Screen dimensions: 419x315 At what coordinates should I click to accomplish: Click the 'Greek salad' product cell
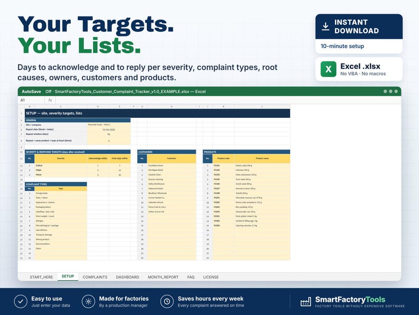point(262,184)
